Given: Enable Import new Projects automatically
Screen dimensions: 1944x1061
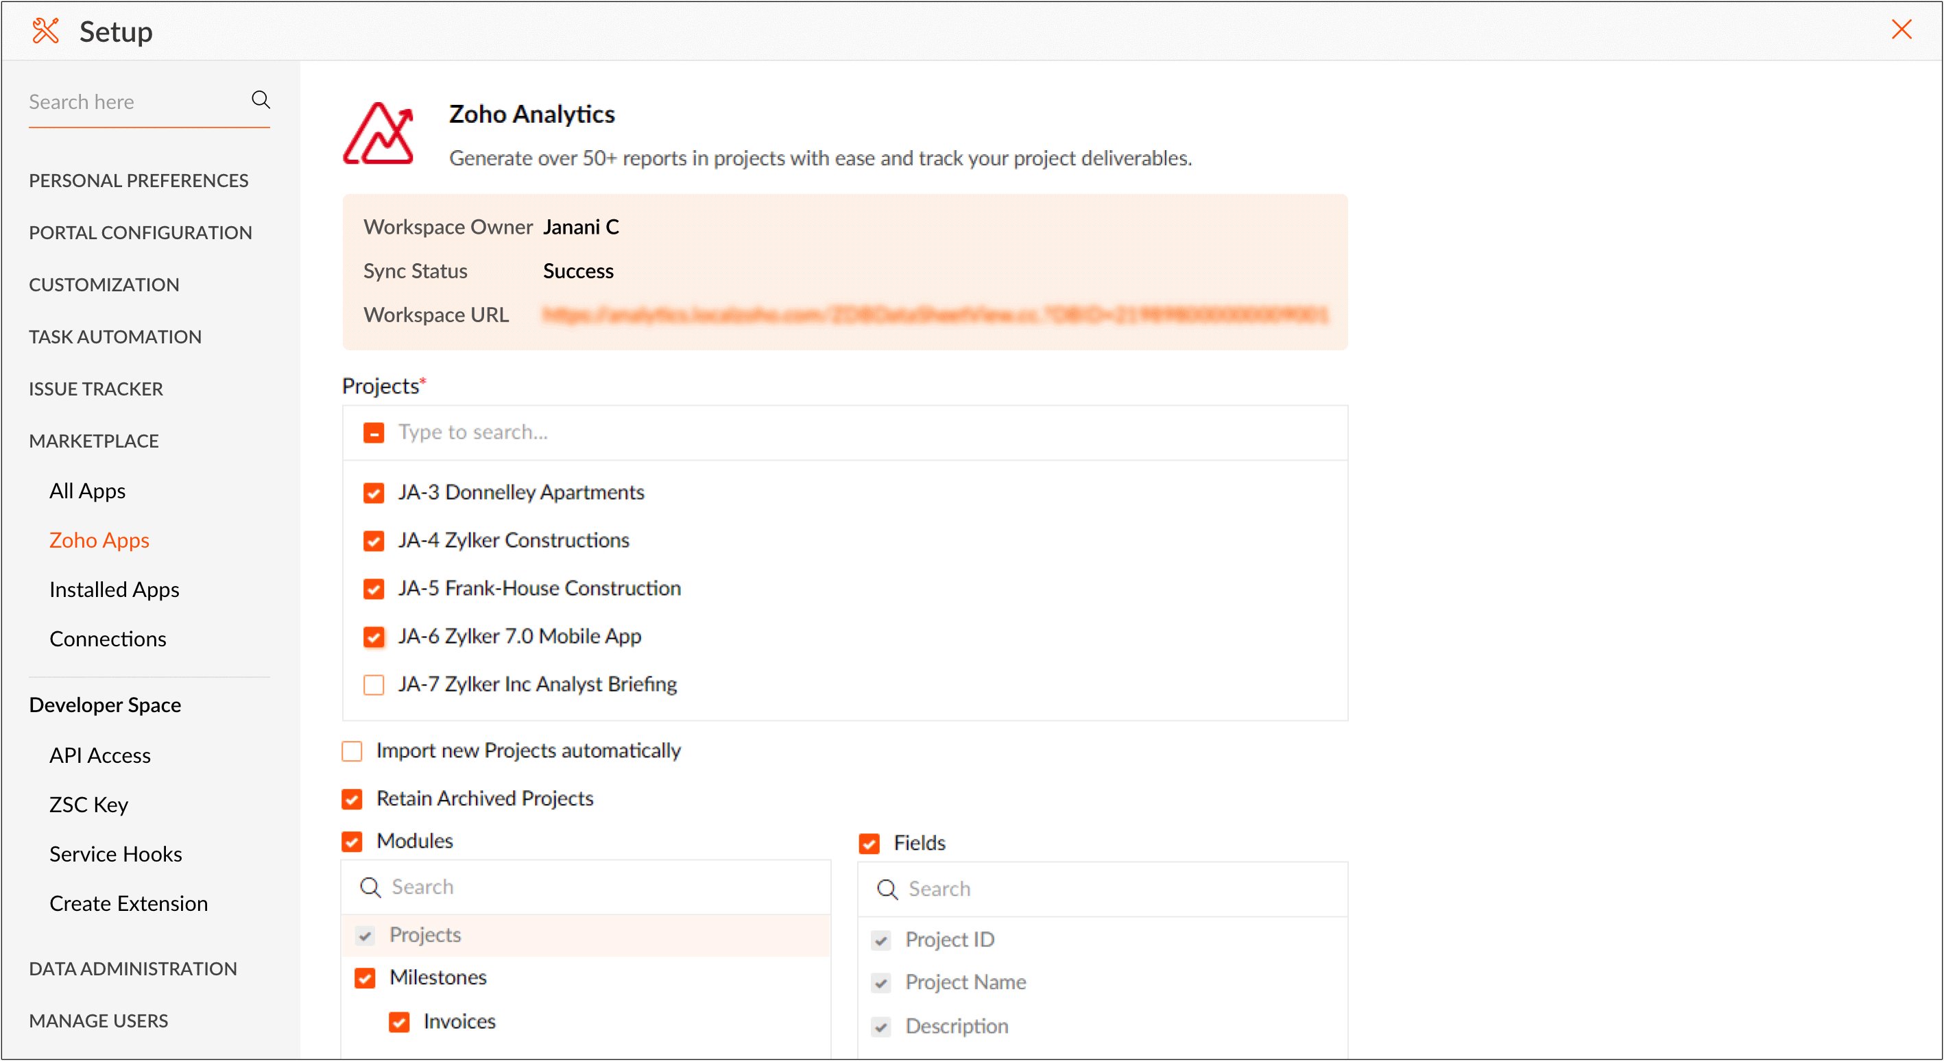Looking at the screenshot, I should 352,751.
